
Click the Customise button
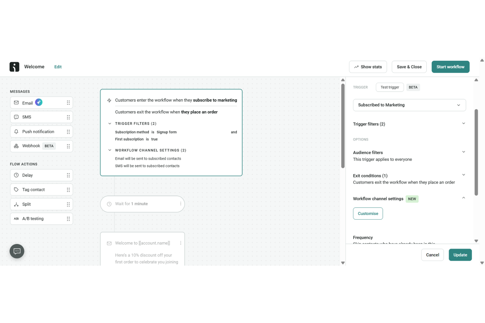(368, 214)
